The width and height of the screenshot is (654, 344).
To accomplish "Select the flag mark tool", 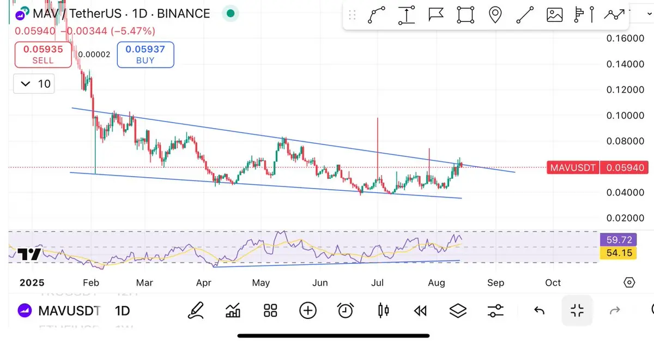I will coord(435,15).
